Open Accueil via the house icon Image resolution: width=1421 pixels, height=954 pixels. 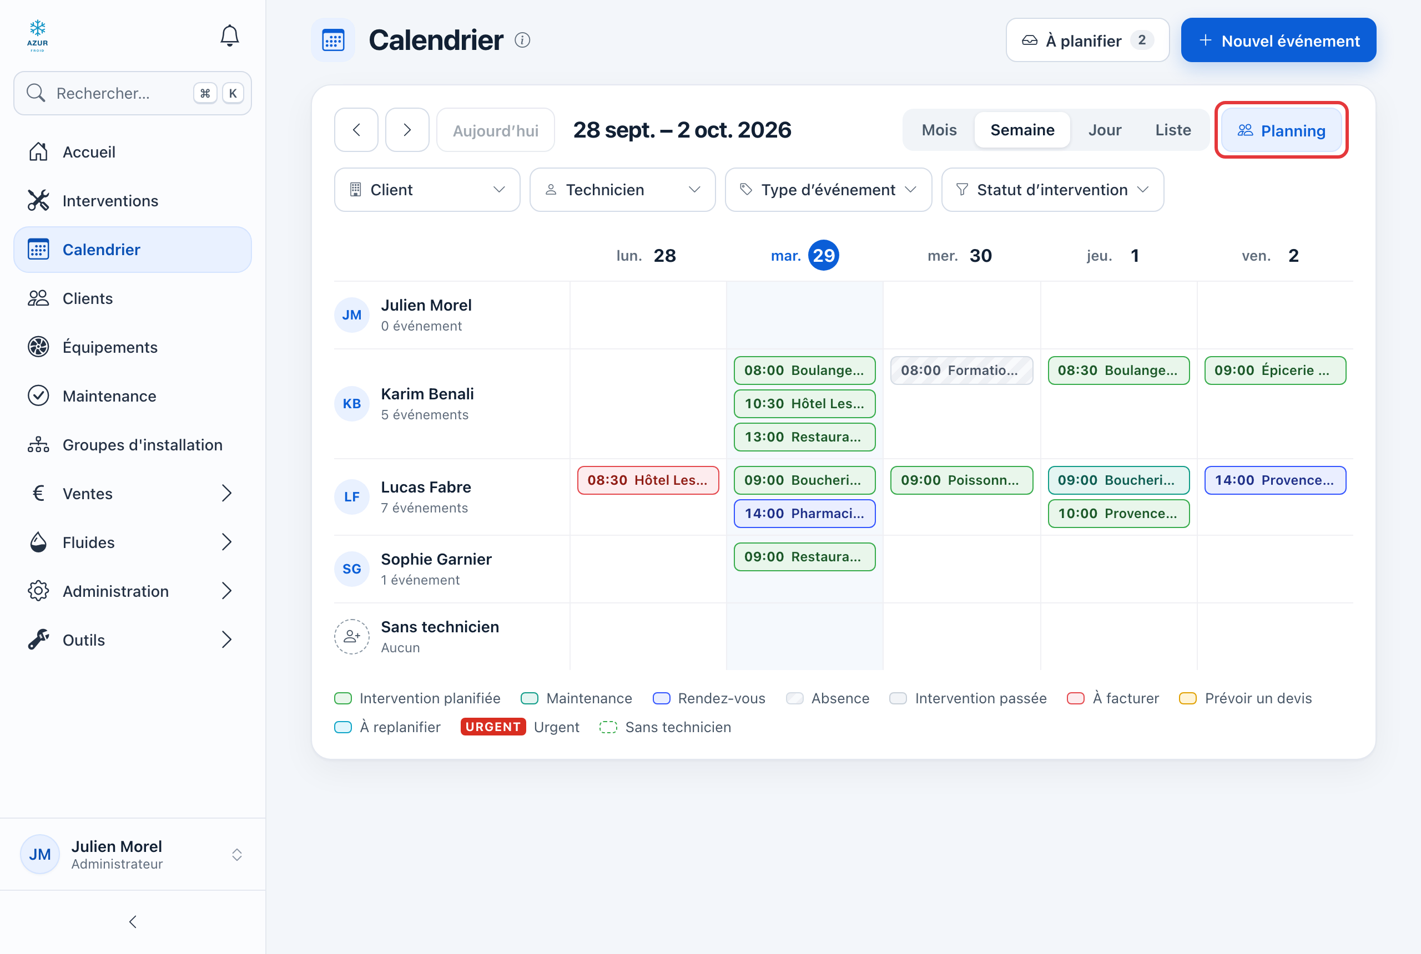tap(38, 151)
